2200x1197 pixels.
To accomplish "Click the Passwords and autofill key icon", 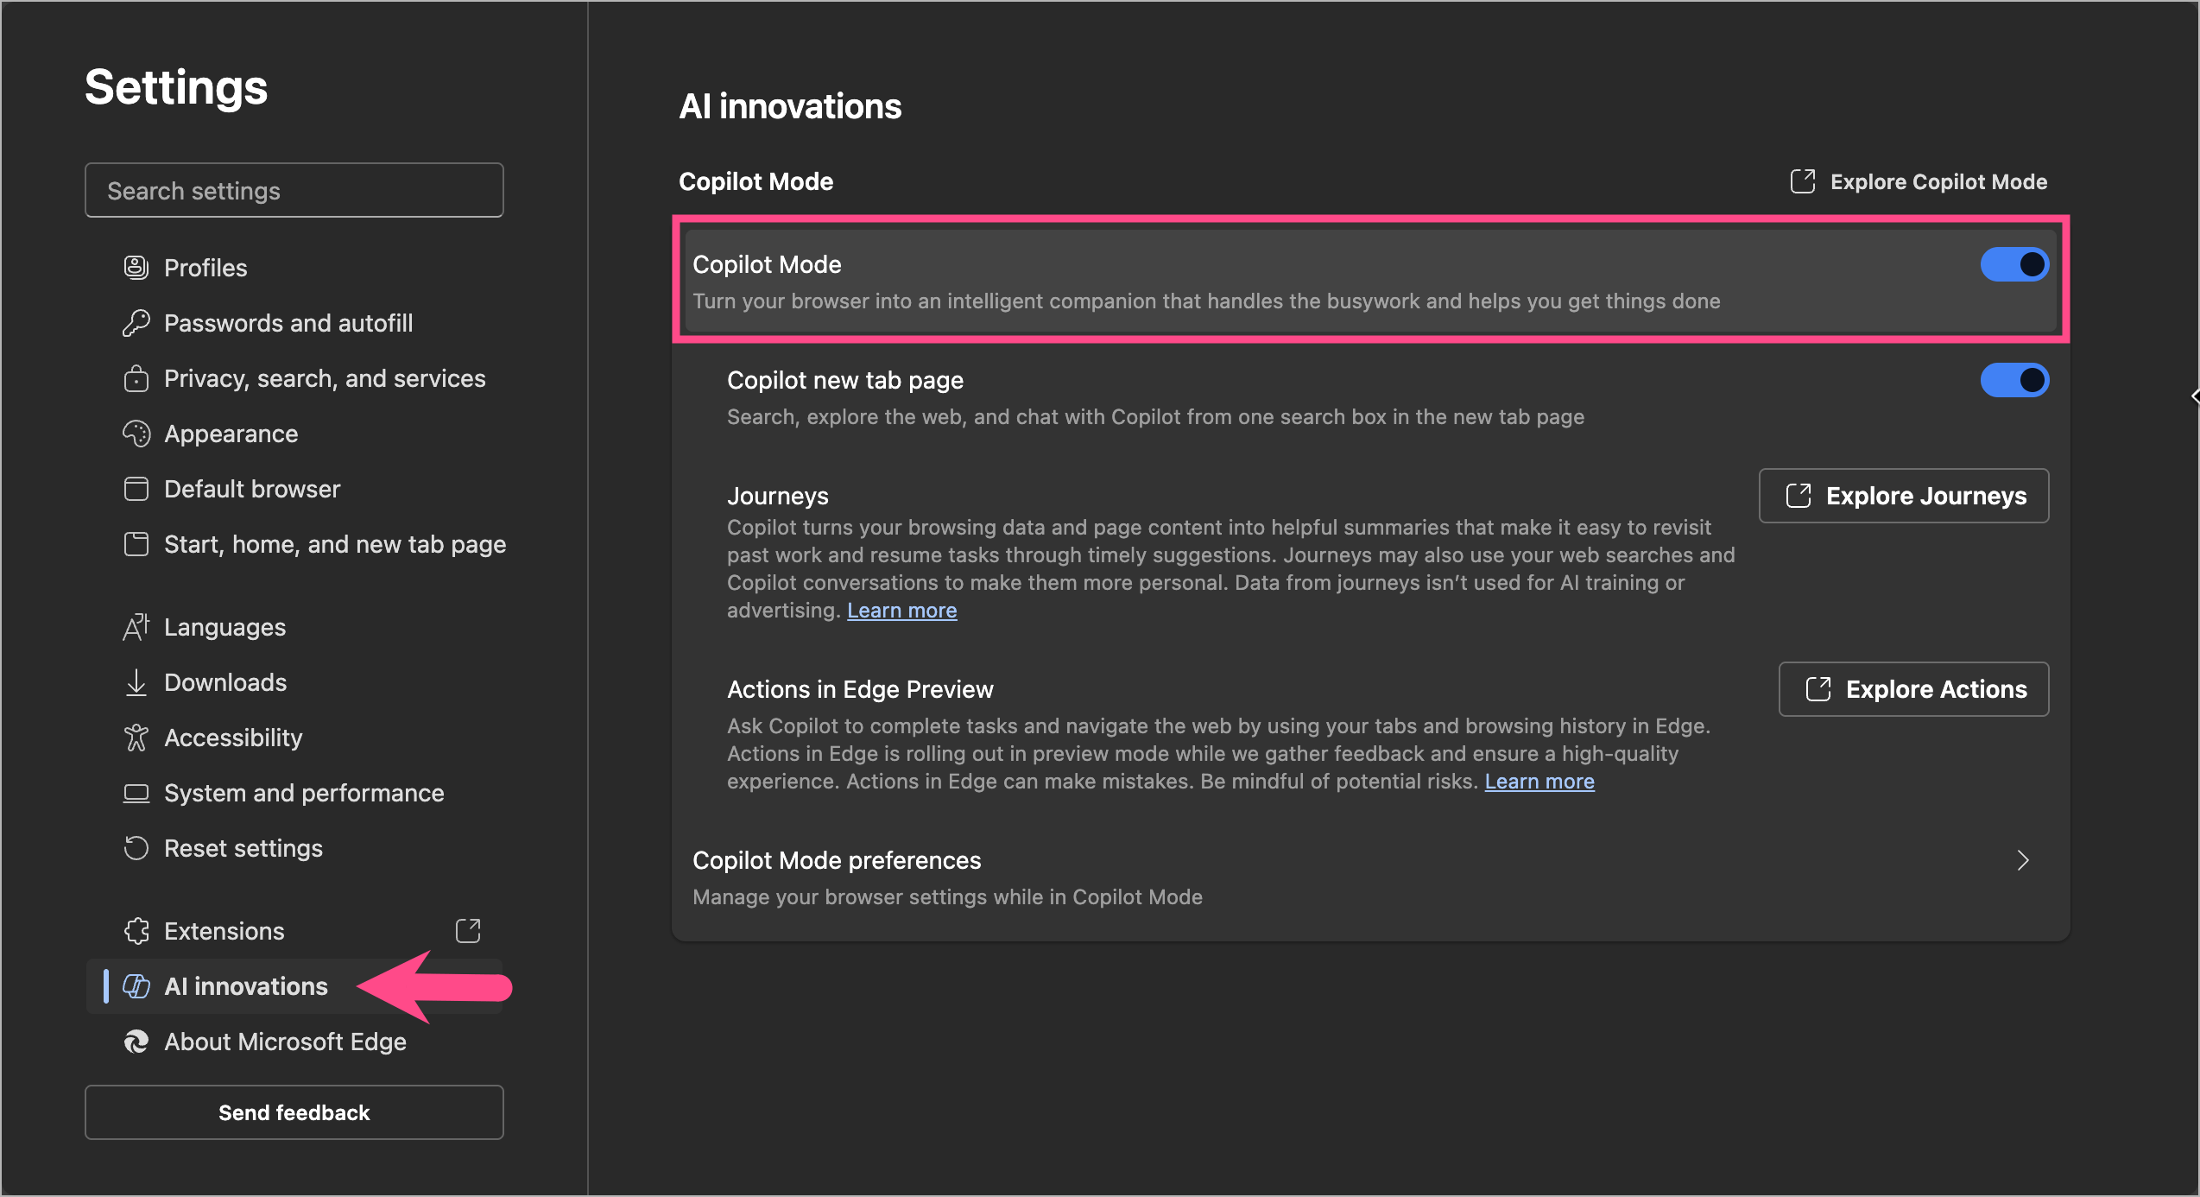I will tap(136, 323).
